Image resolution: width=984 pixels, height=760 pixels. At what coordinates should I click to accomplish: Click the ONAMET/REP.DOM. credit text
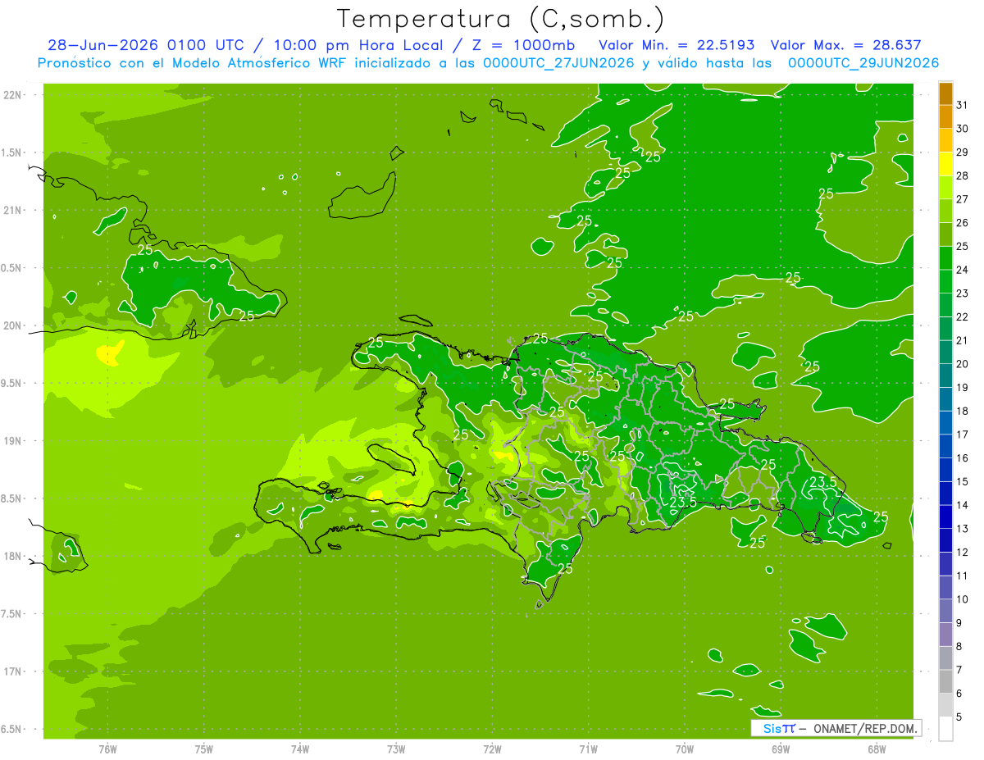tap(864, 728)
